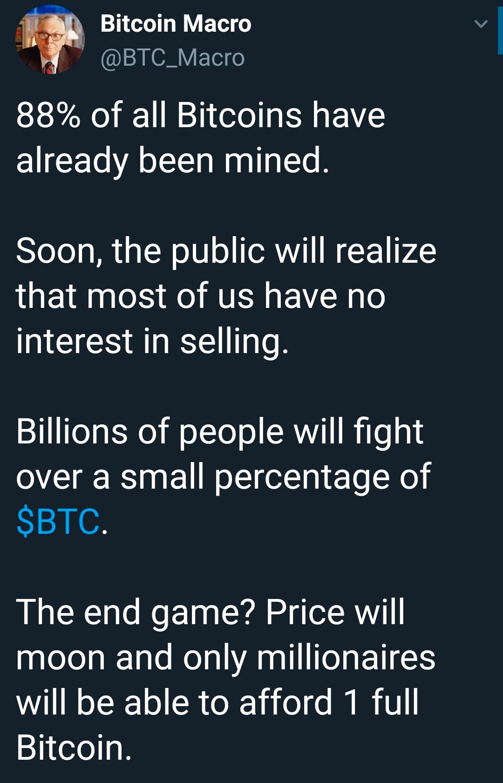
Task: Click 'The end game? Price will' line
Action: [211, 612]
